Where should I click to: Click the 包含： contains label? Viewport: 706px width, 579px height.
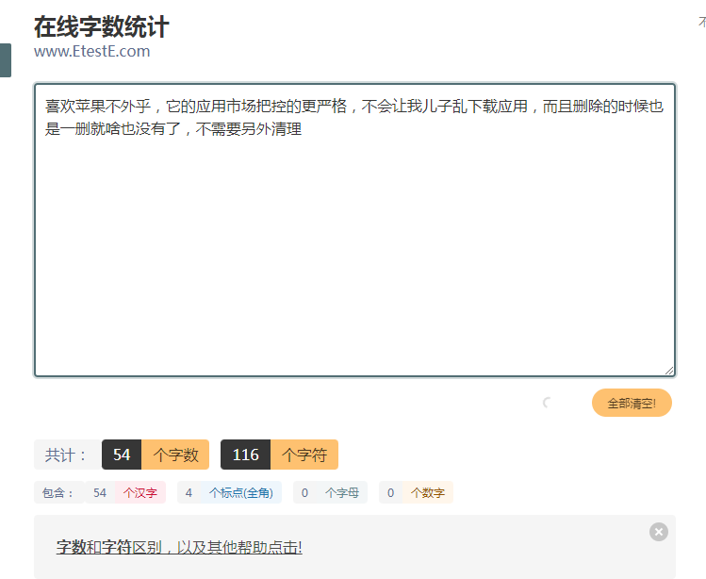click(x=58, y=492)
